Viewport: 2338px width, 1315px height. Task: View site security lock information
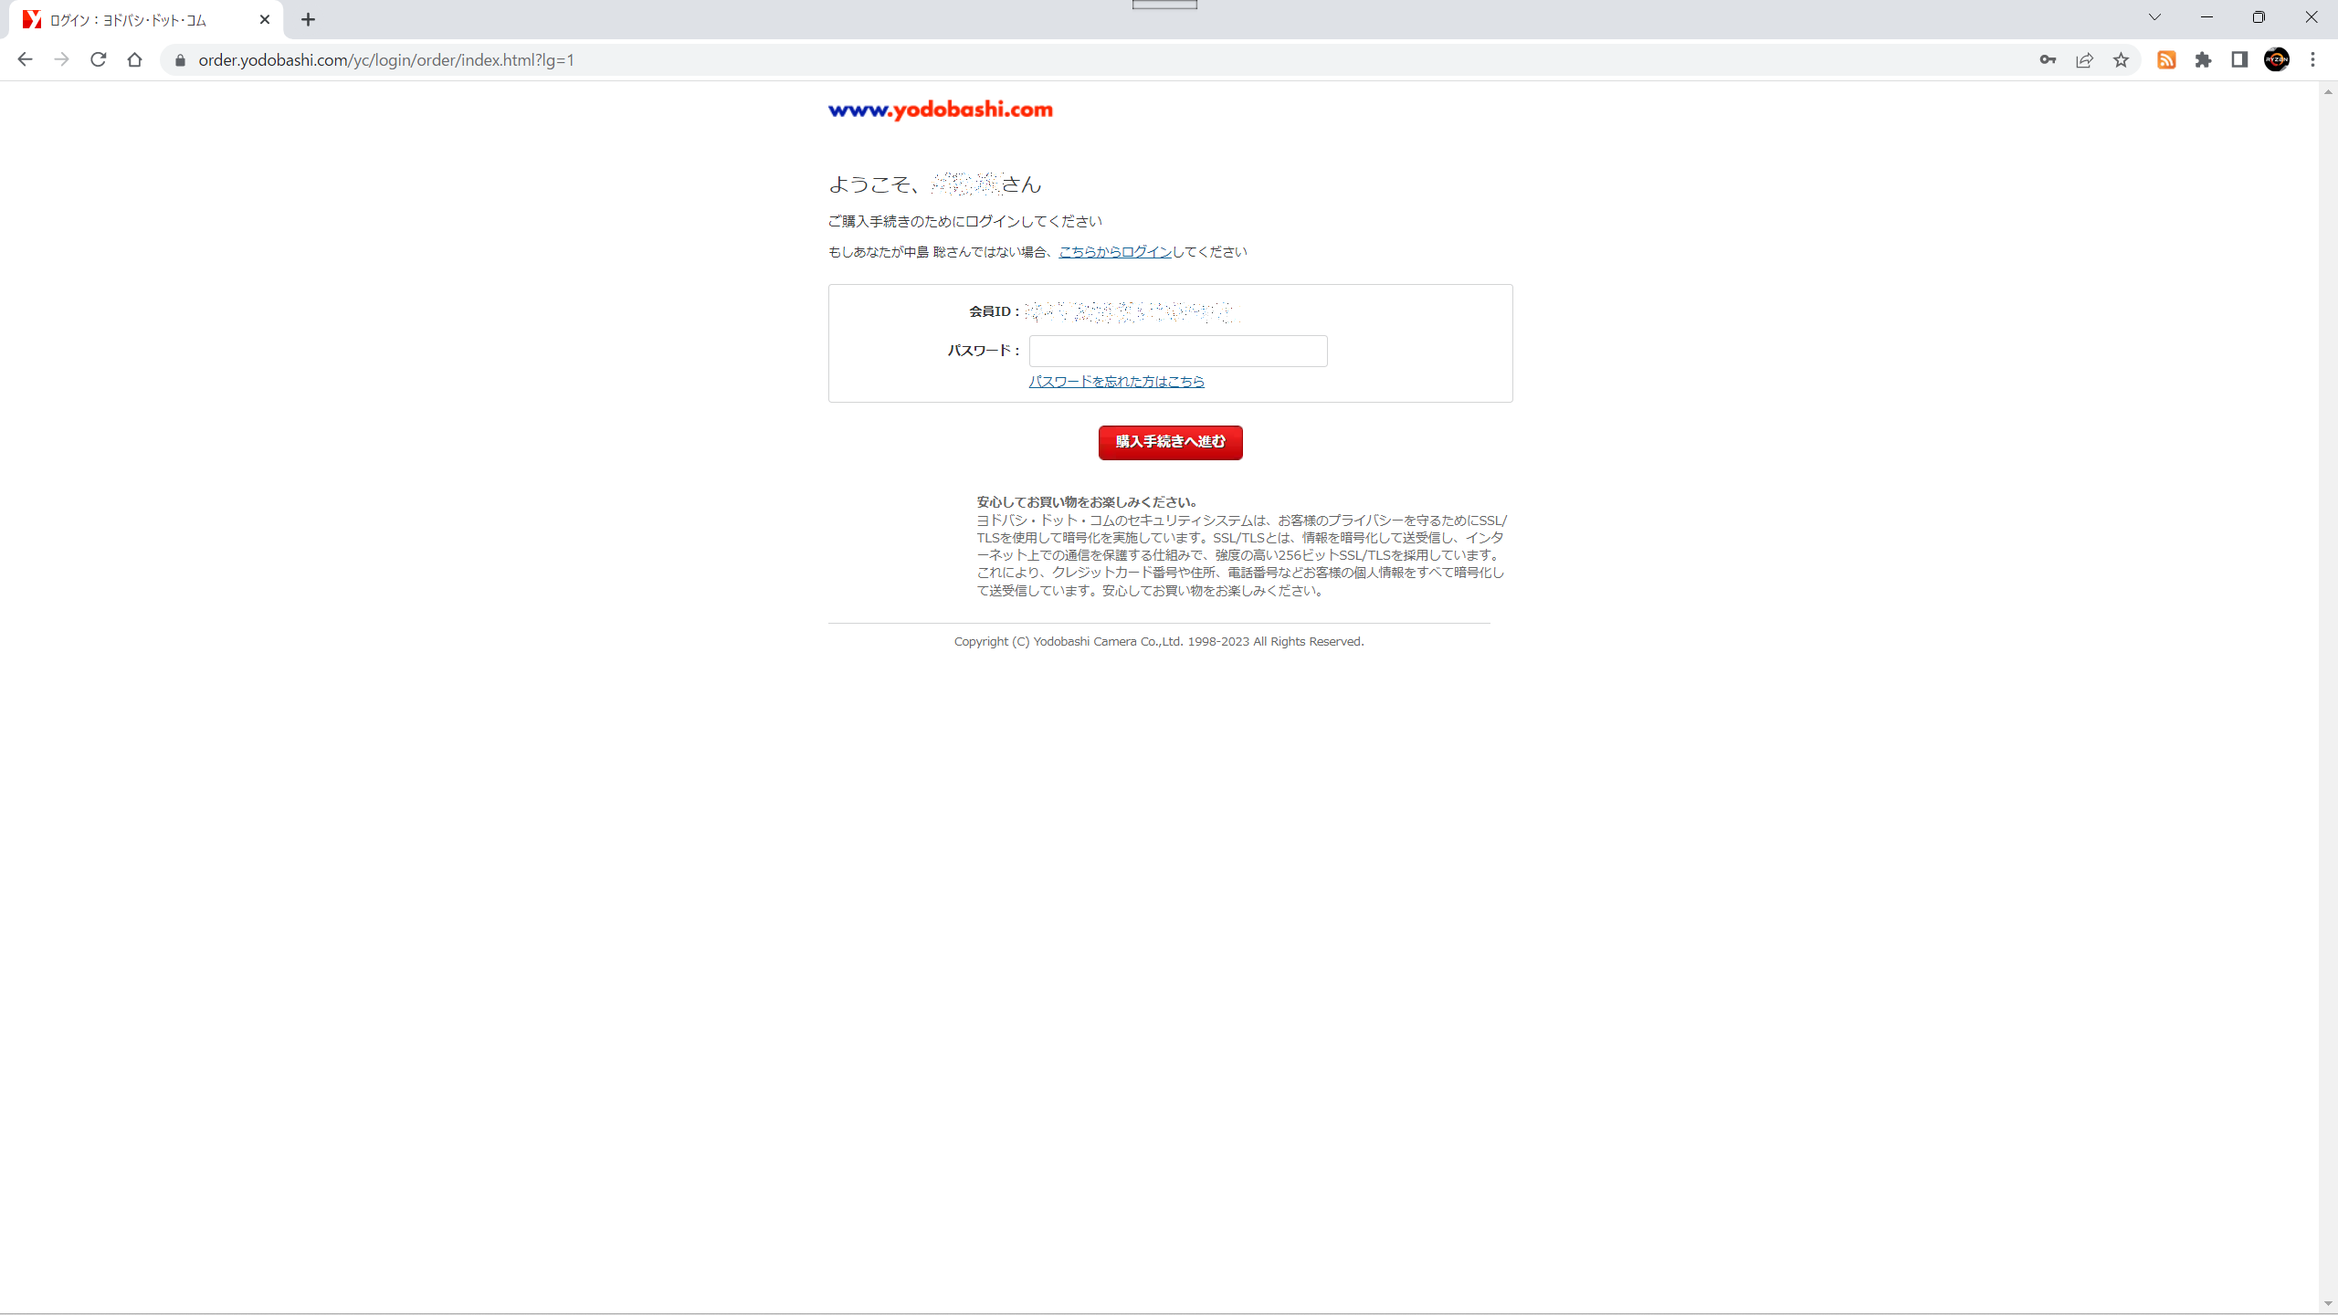pyautogui.click(x=180, y=60)
